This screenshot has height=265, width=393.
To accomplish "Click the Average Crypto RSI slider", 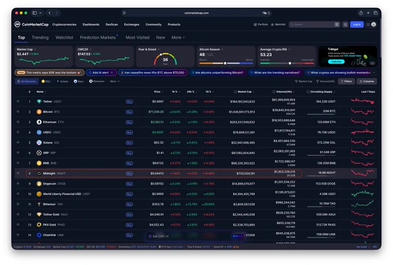I will pyautogui.click(x=287, y=64).
